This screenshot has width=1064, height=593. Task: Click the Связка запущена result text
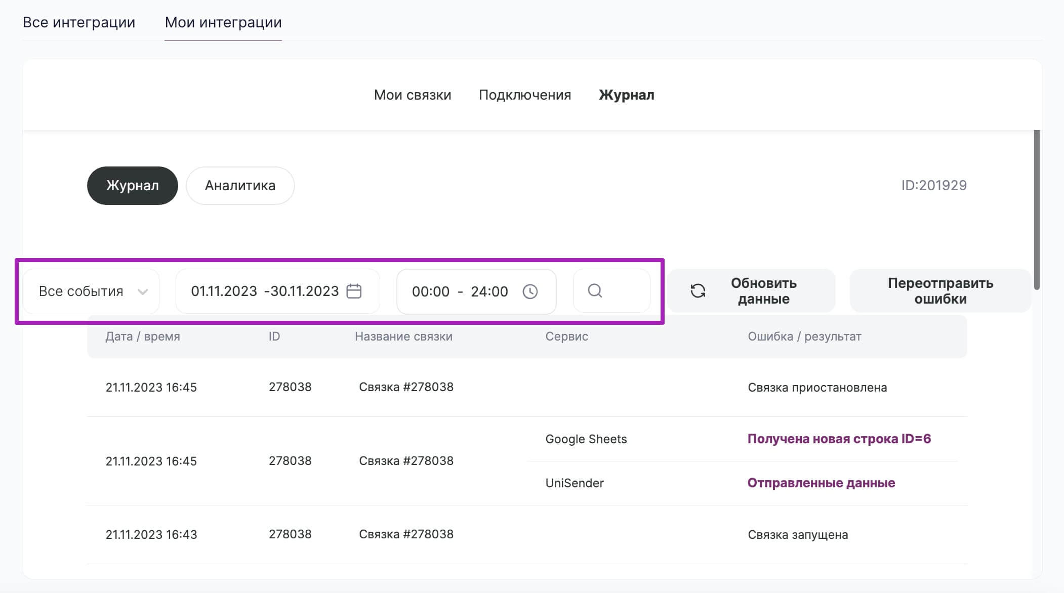(x=798, y=535)
